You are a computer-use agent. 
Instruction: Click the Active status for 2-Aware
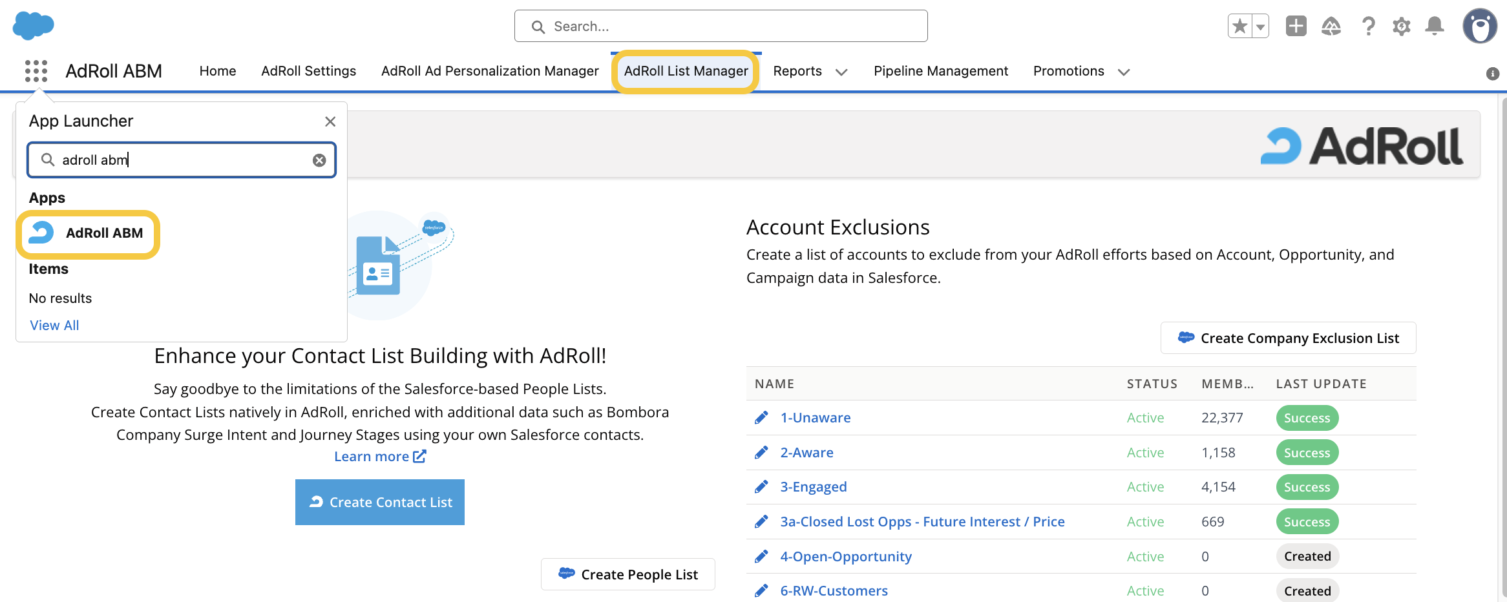(x=1145, y=453)
